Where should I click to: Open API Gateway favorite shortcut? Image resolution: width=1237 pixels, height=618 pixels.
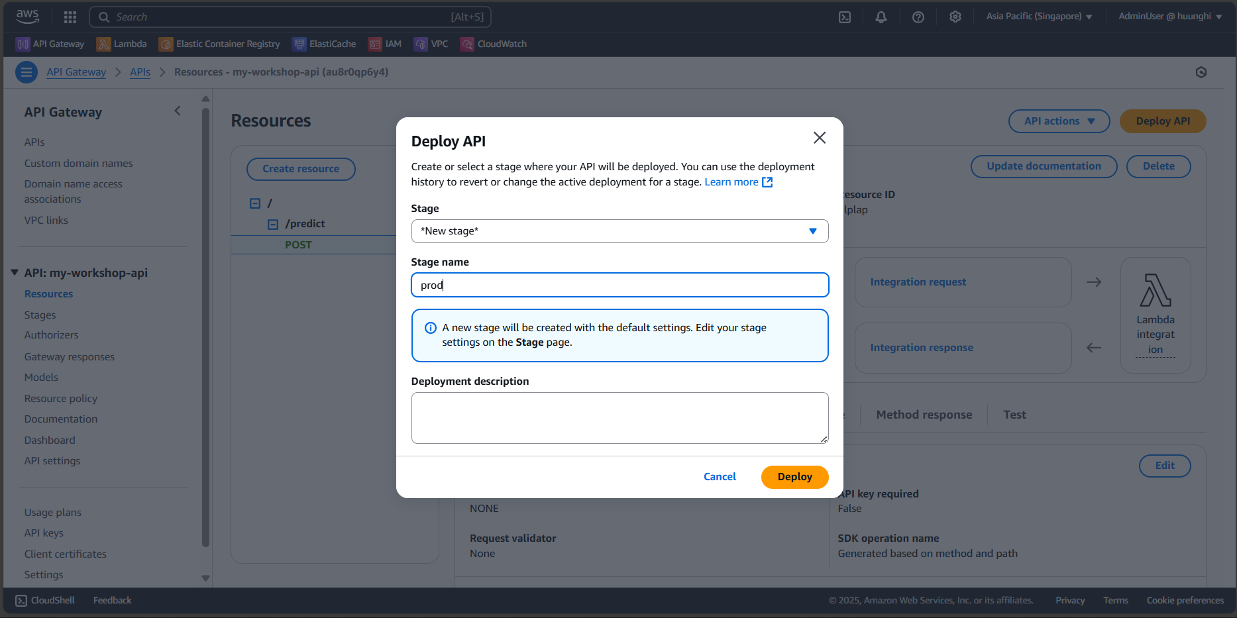[x=50, y=44]
